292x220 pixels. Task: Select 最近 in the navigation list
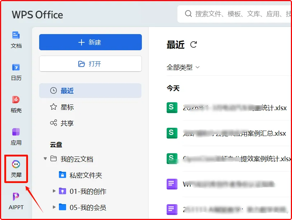pos(90,91)
